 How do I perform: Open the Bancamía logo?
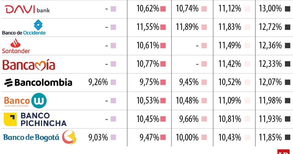coord(29,65)
